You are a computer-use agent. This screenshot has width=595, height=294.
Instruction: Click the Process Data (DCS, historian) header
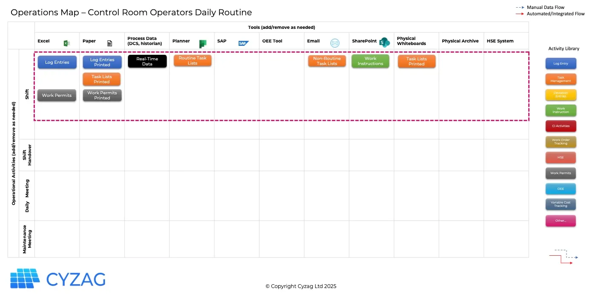145,41
